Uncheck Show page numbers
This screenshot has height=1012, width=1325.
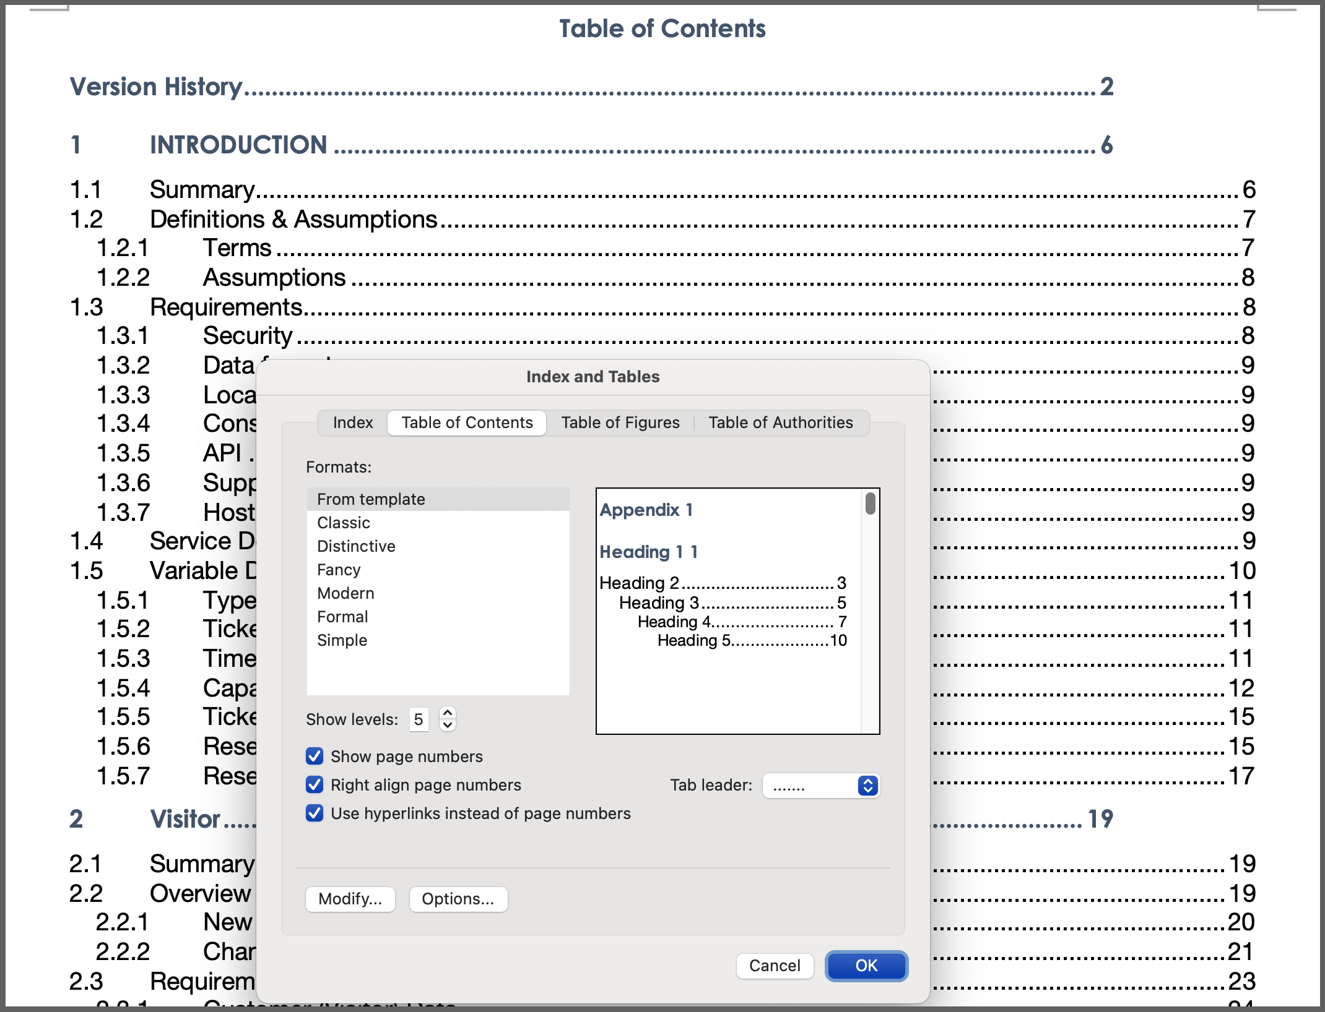tap(315, 756)
